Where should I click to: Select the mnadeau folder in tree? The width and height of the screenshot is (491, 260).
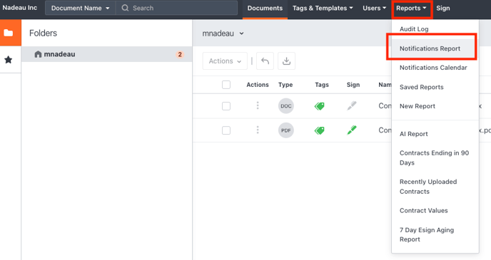106,54
